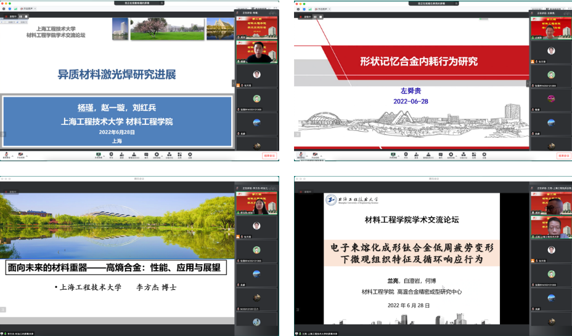Open Manage Members in the 形状记忆合金 meeting toolbar
This screenshot has height=336, width=572.
[x=428, y=155]
